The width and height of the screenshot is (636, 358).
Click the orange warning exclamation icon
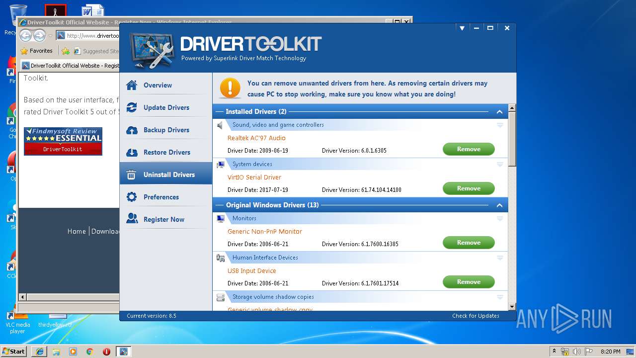[x=230, y=88]
